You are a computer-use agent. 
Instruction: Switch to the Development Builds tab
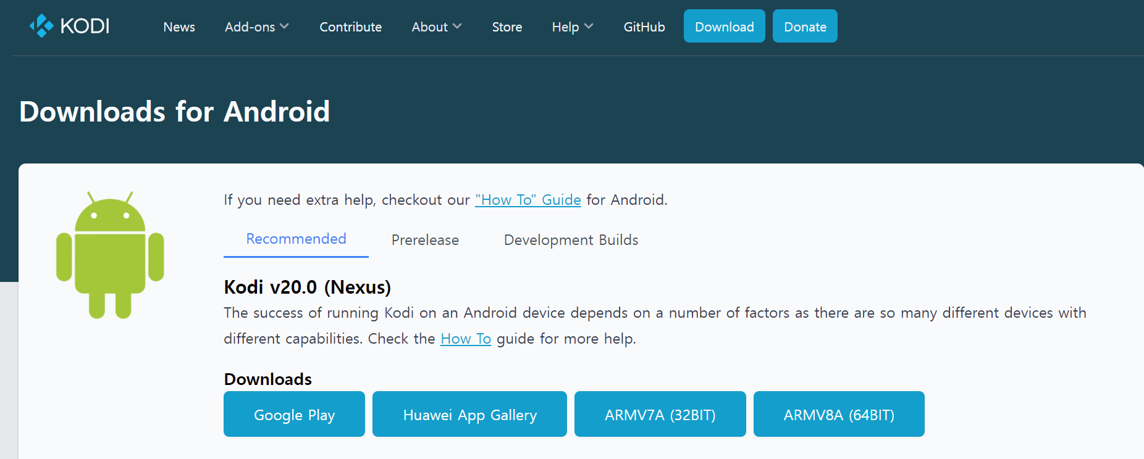(571, 240)
